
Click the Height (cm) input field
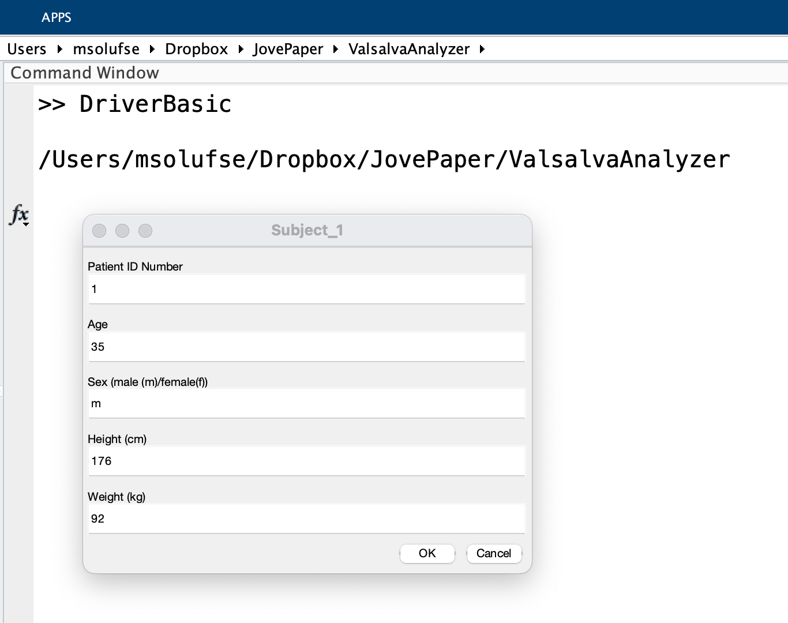(x=307, y=461)
